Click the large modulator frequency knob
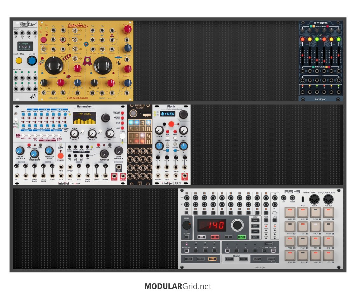Viewport: 356px width, 293px height. (54, 66)
